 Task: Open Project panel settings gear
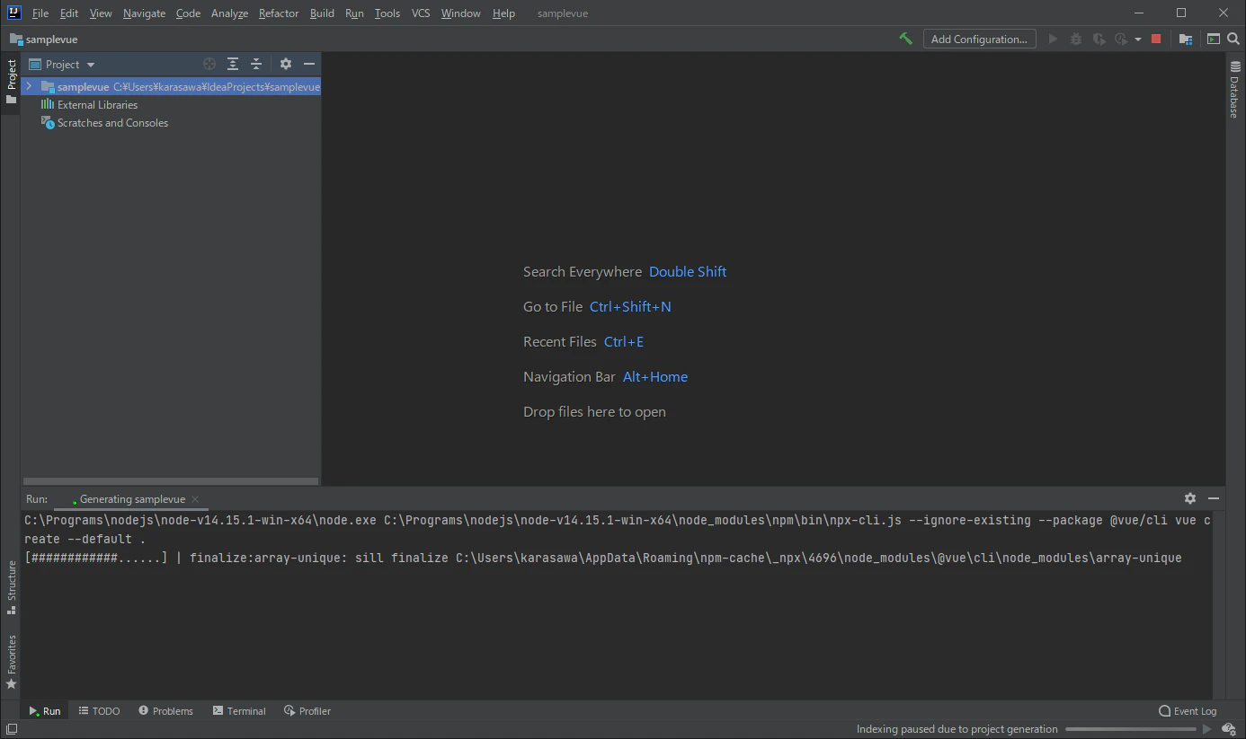pyautogui.click(x=286, y=64)
